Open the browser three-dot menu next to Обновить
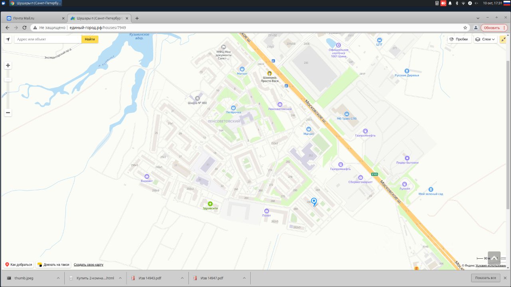Screen dimensions: 511x287 pos(505,28)
